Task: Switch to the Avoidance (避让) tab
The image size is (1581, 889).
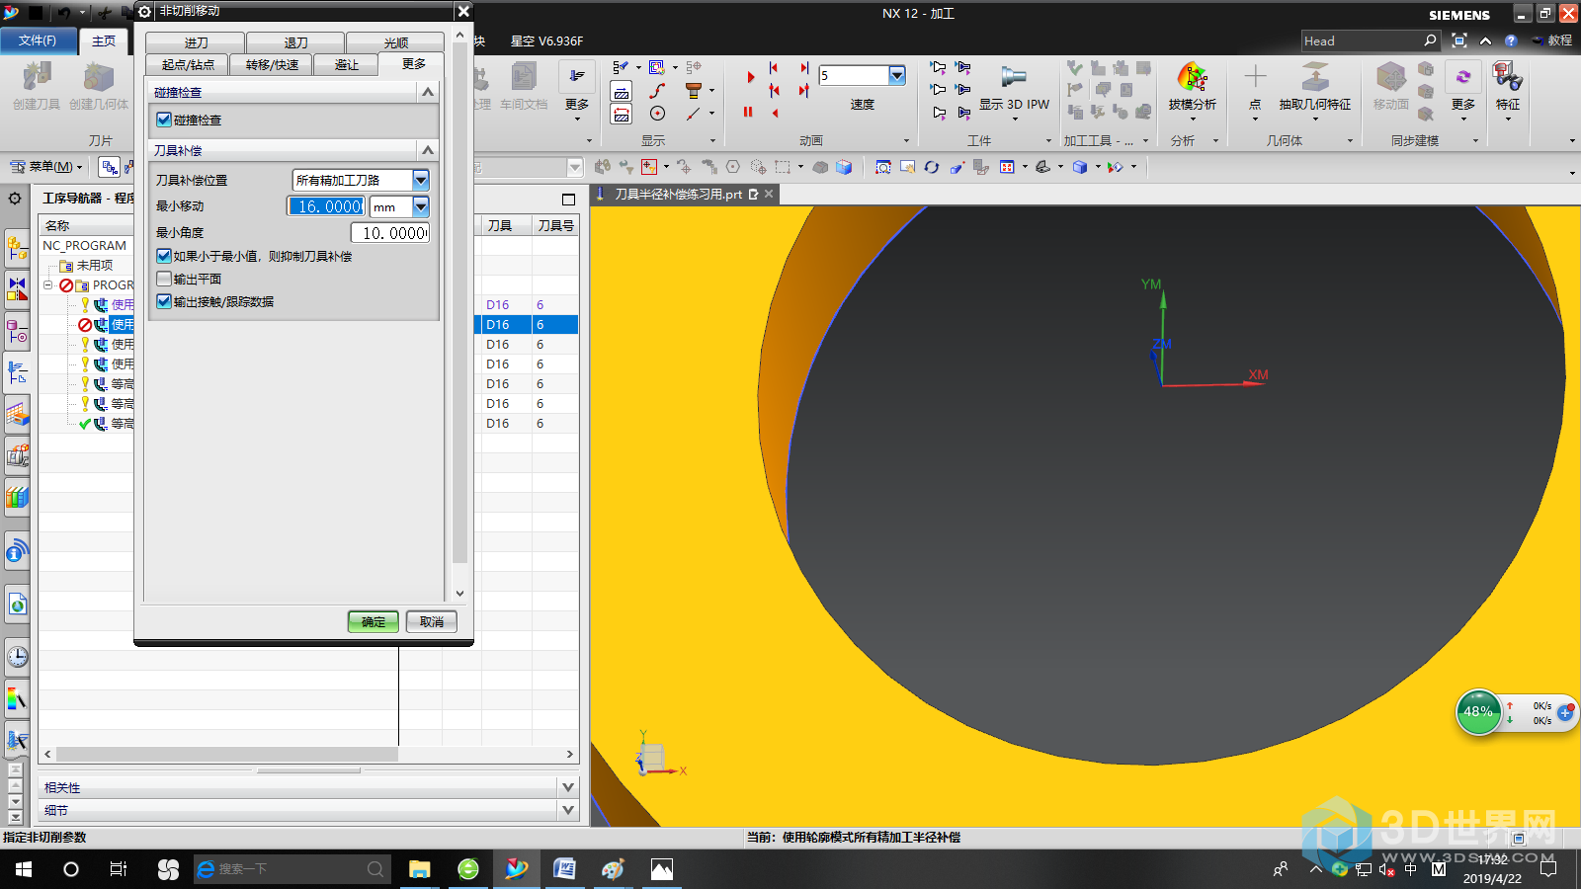Action: [x=346, y=64]
